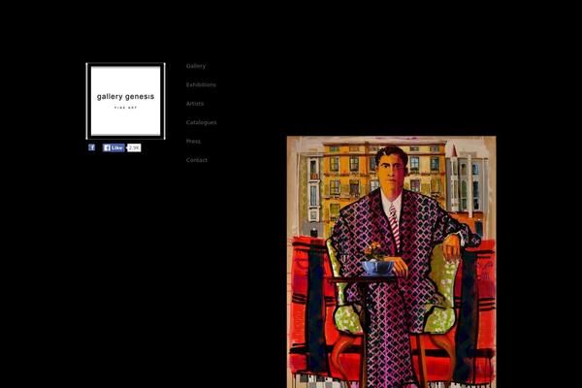Open the seated man portrait painting
Viewport: 582px width, 388px height.
pos(391,262)
